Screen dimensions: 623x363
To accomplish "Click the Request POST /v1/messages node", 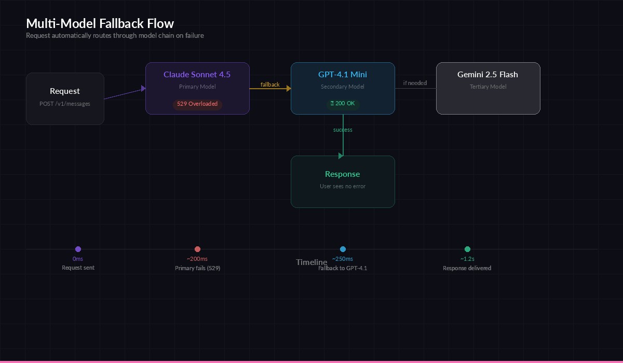I will click(x=65, y=99).
